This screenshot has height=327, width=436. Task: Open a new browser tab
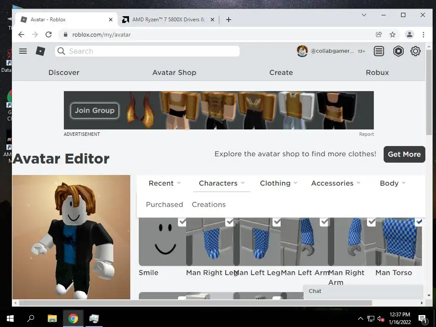point(229,20)
